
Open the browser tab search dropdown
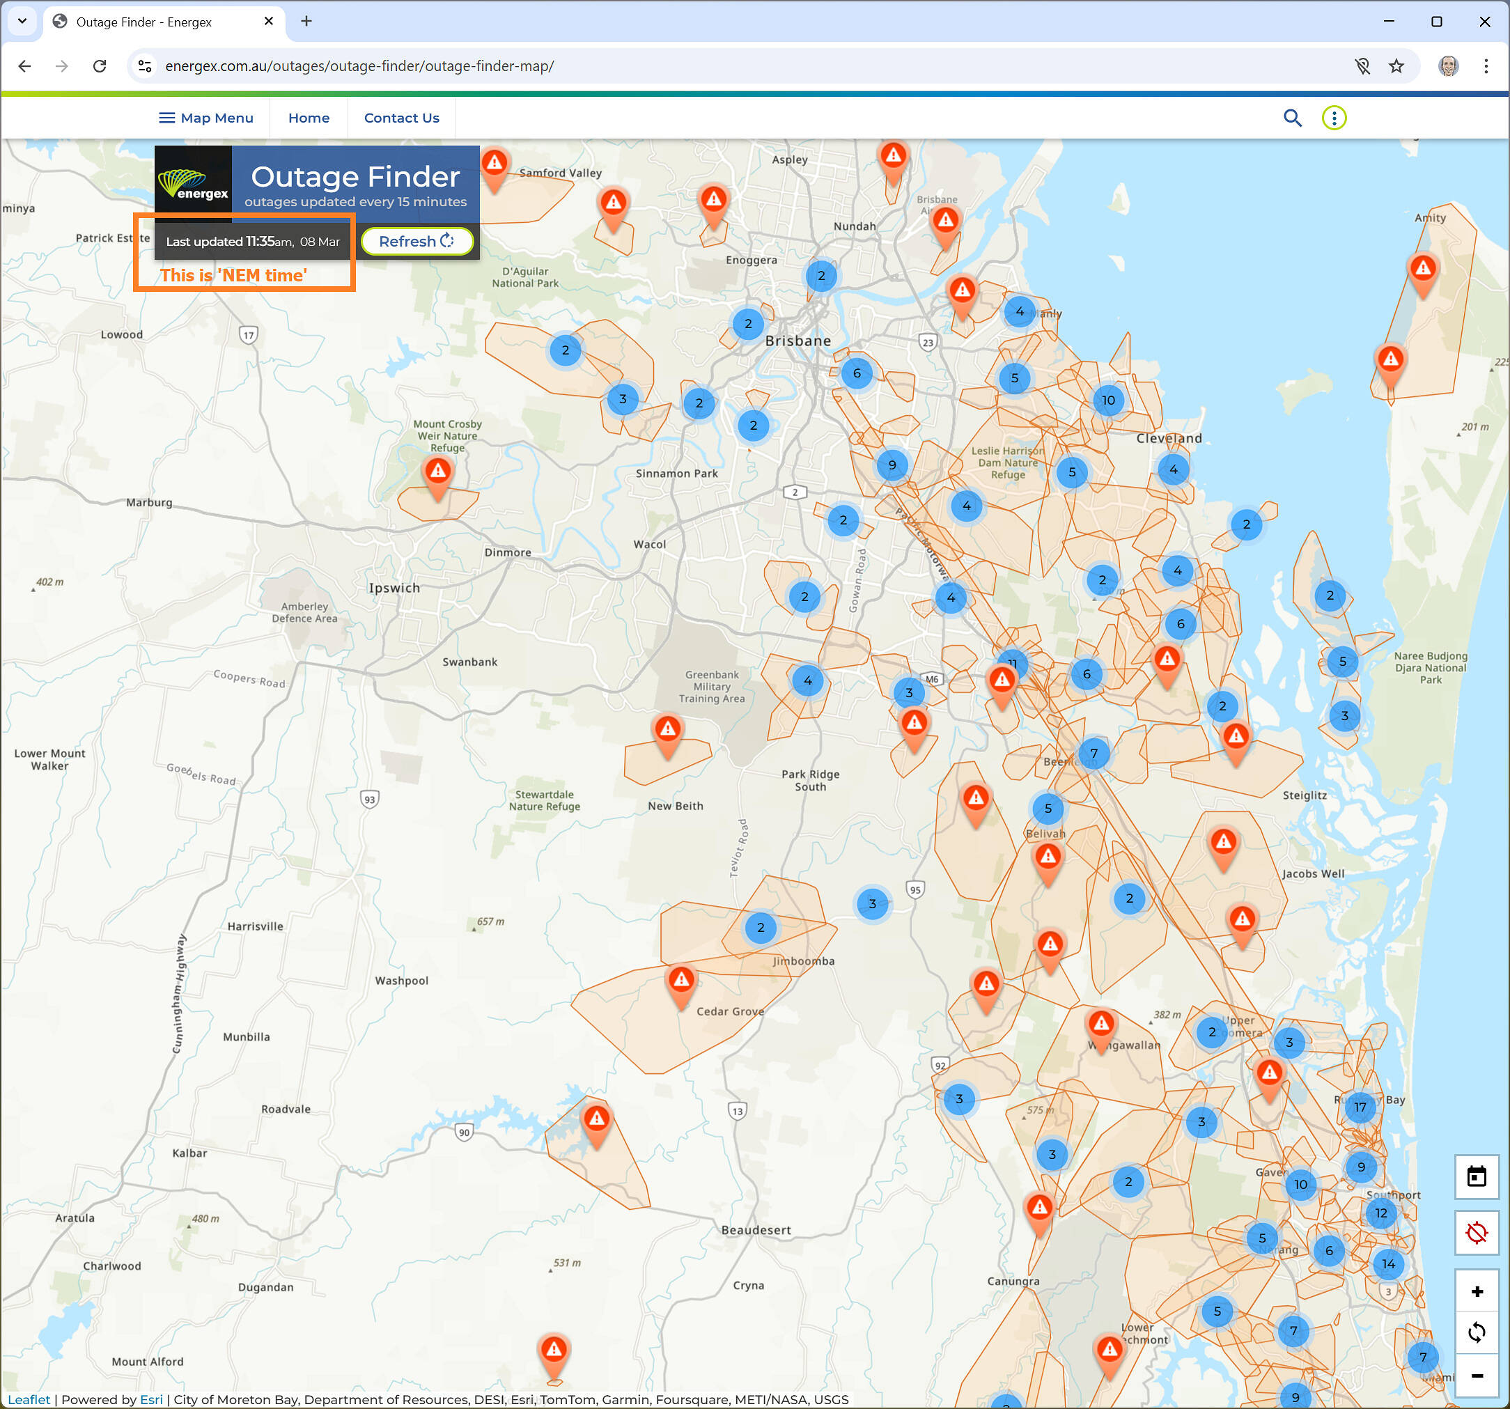(22, 22)
